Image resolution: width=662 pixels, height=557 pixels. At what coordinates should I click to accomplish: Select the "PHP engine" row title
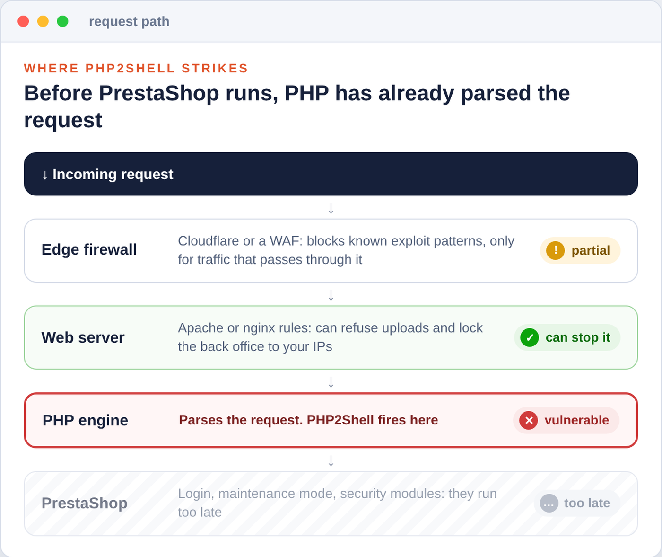coord(85,420)
